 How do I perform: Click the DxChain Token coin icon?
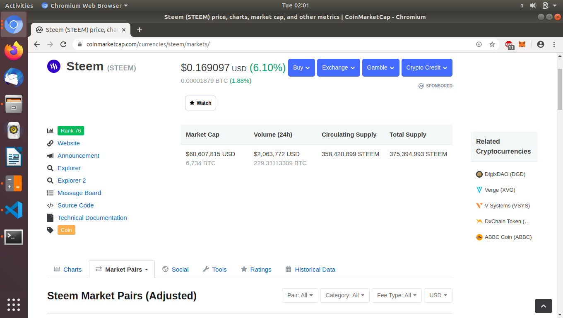tap(479, 222)
